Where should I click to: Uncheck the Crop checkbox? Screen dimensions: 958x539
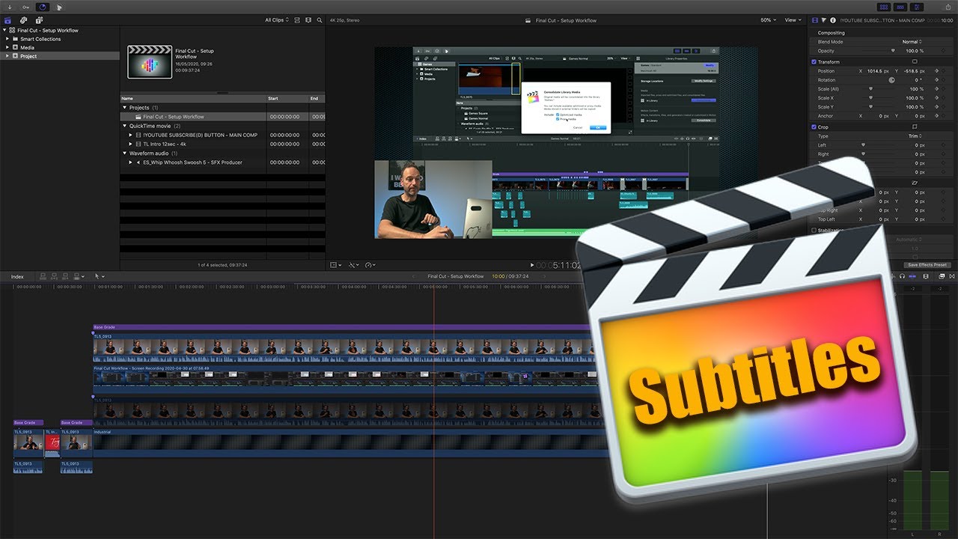[x=814, y=127]
